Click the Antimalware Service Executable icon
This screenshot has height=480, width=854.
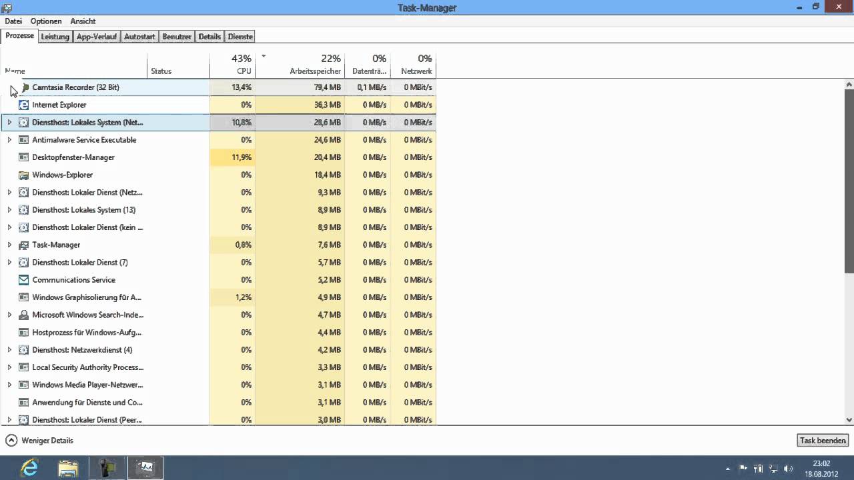pos(24,140)
